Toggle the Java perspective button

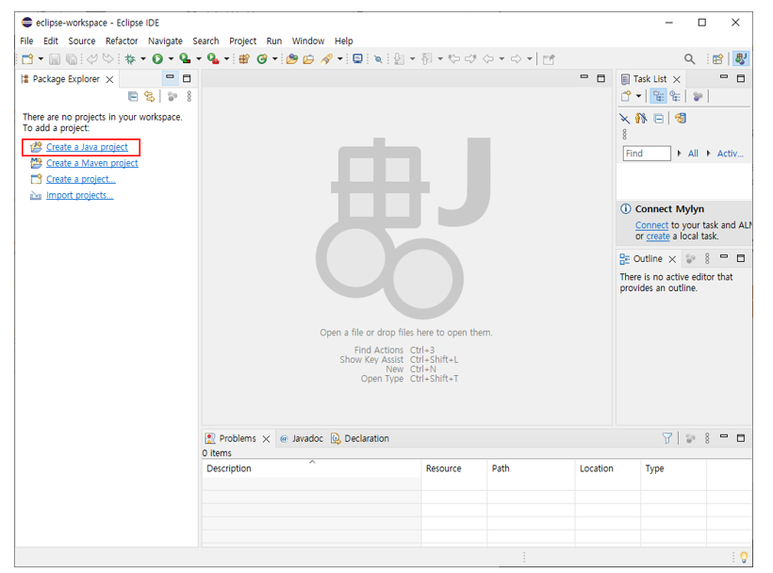click(740, 59)
